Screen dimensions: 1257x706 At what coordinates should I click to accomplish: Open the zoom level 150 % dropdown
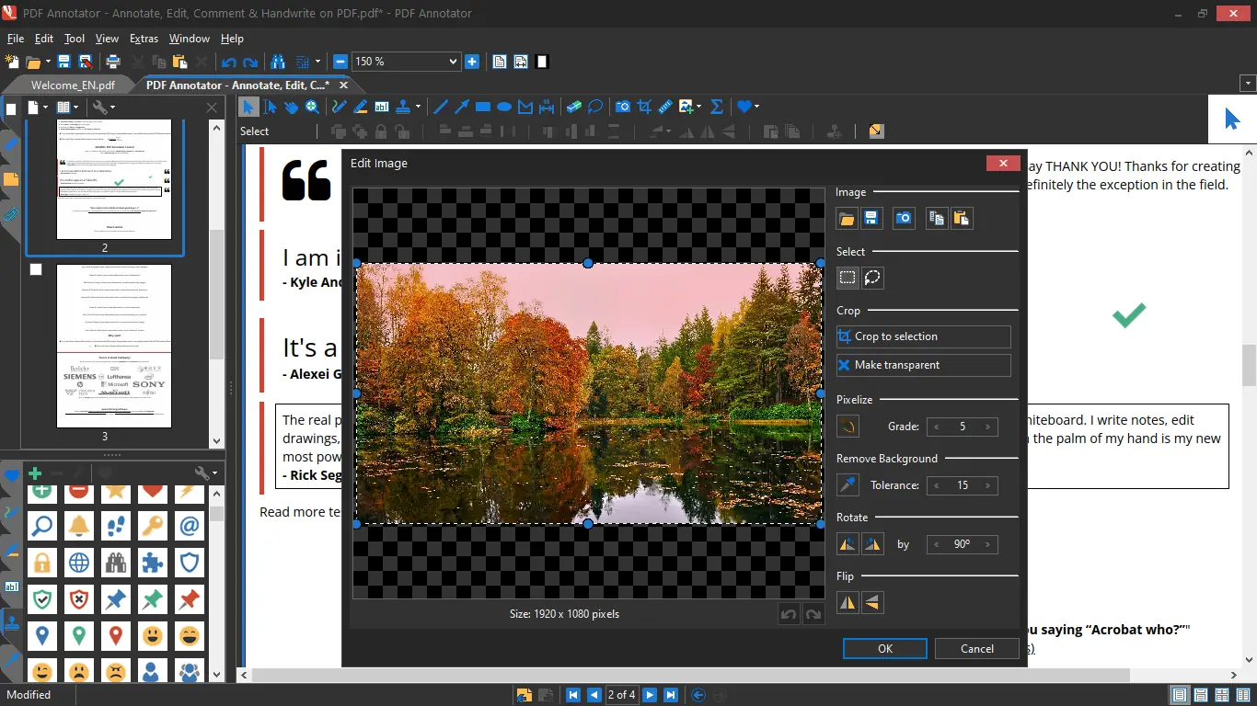[452, 62]
